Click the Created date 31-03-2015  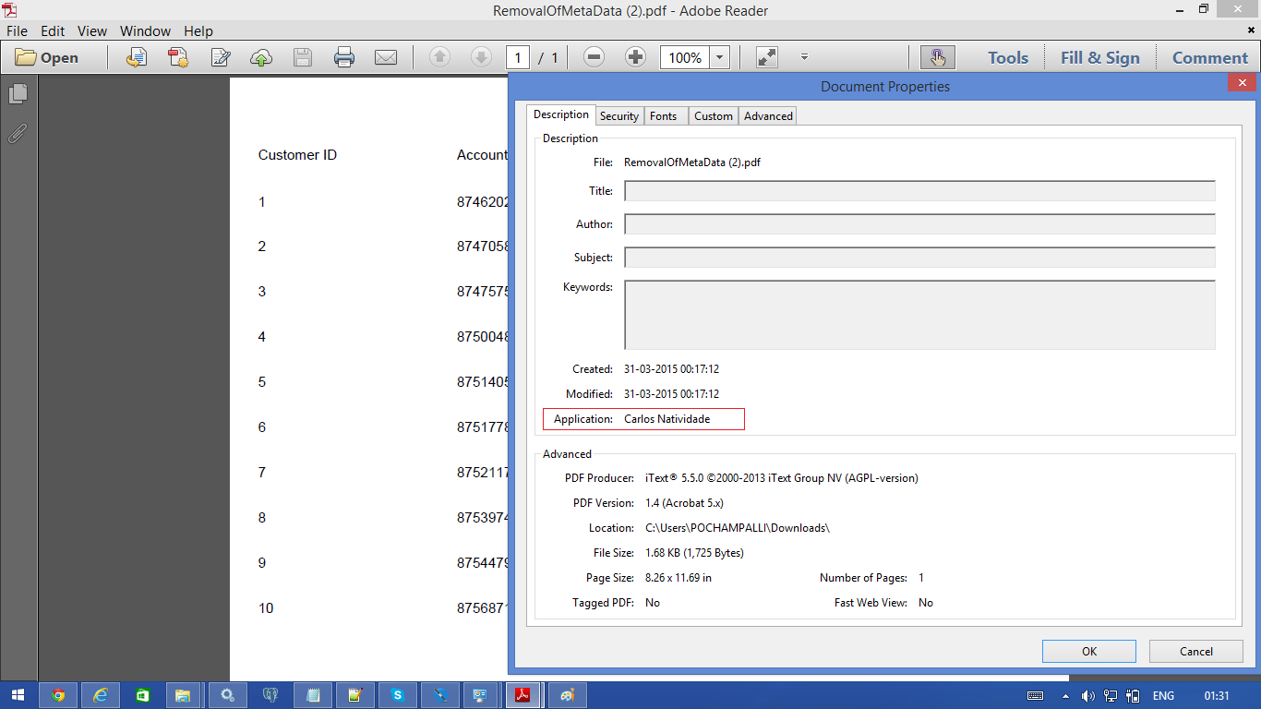(x=671, y=369)
